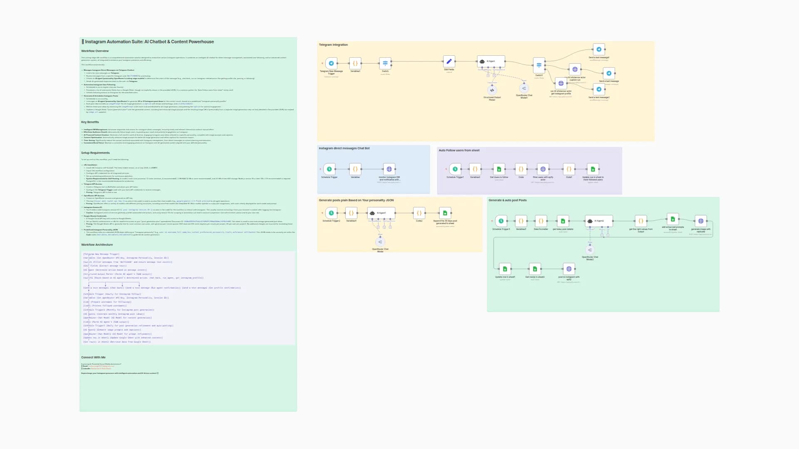Open the Edit Fields node
The width and height of the screenshot is (799, 449).
[449, 61]
